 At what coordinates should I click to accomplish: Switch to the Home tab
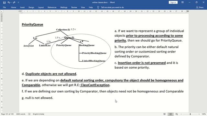click(14, 7)
